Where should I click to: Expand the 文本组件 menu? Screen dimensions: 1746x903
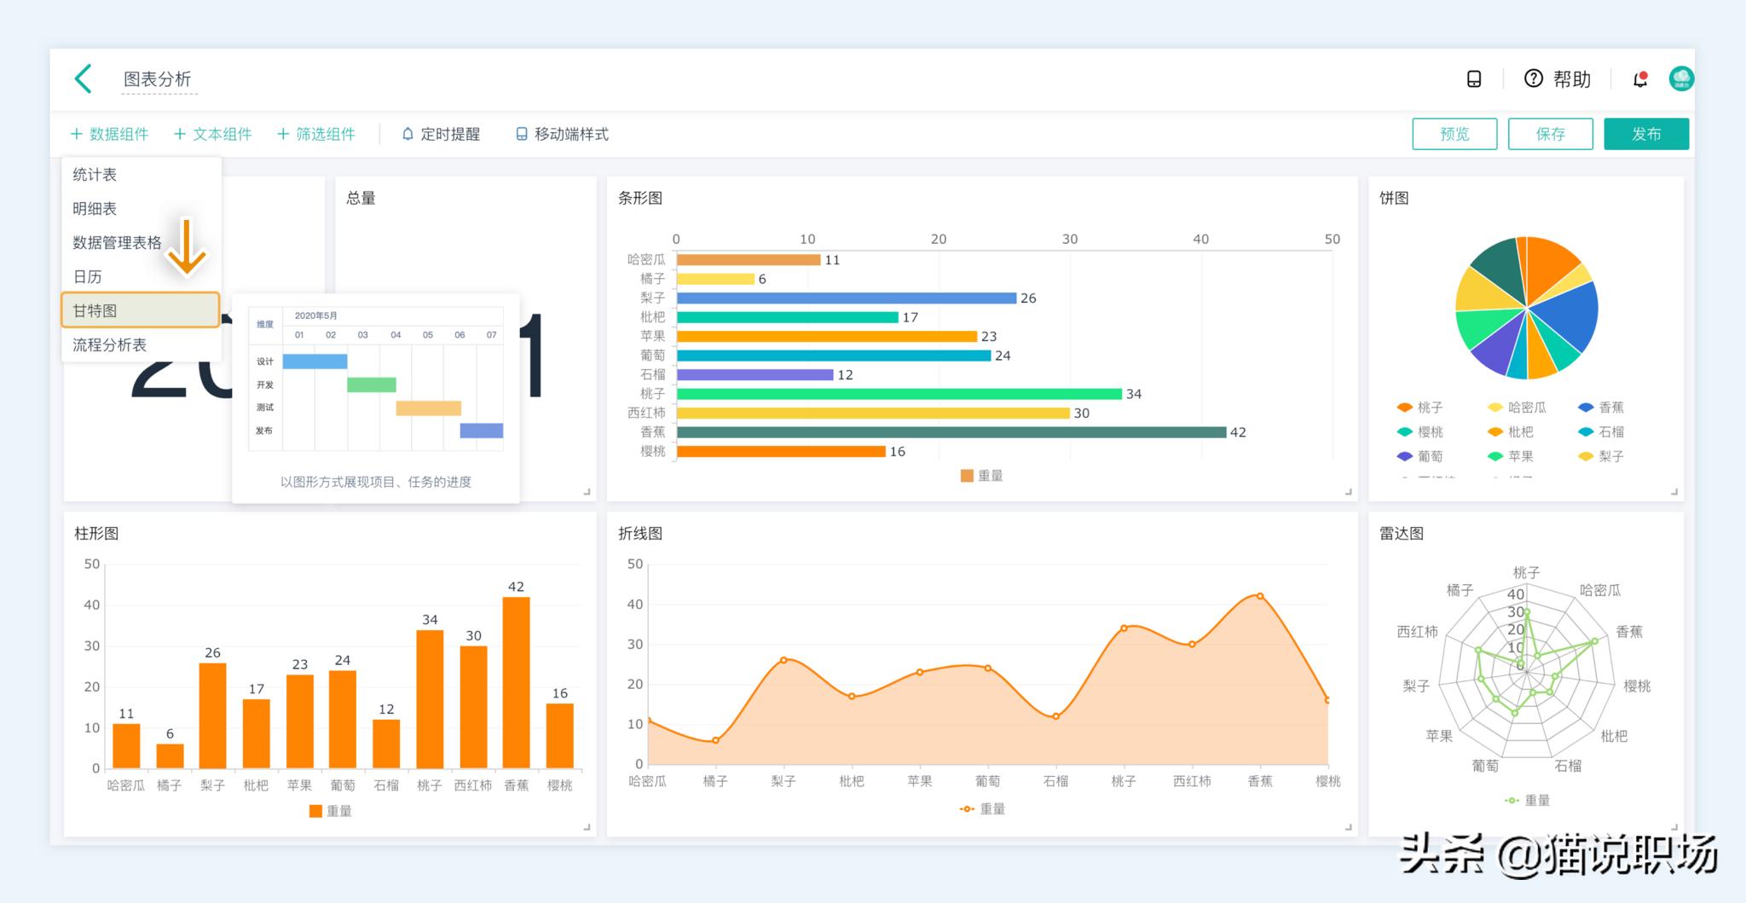click(213, 134)
